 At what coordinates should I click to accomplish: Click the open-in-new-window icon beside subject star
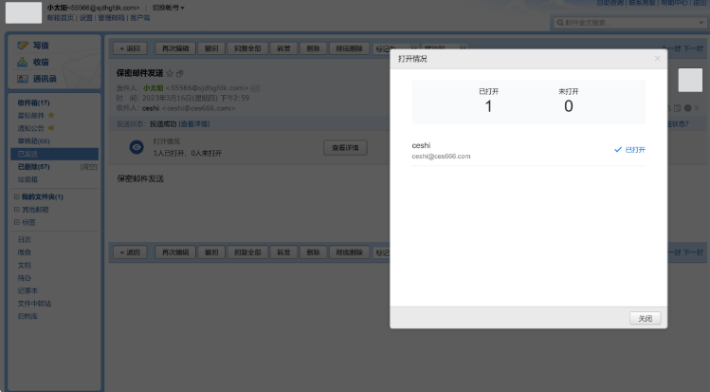(x=180, y=73)
